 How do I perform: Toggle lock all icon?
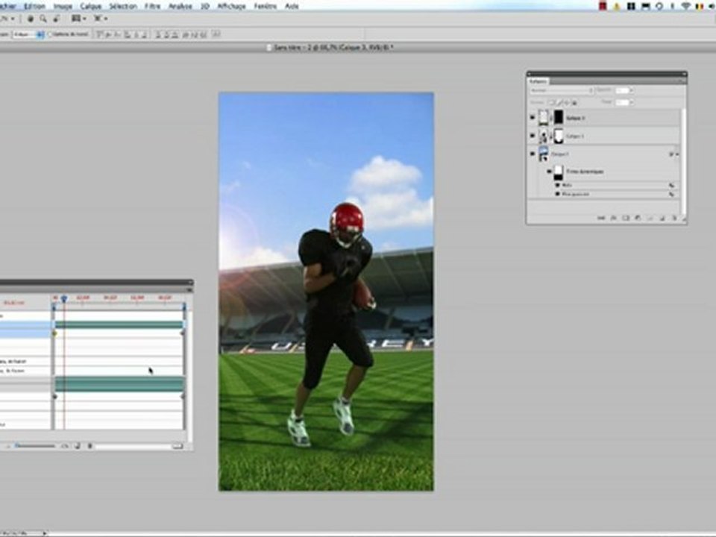point(574,103)
